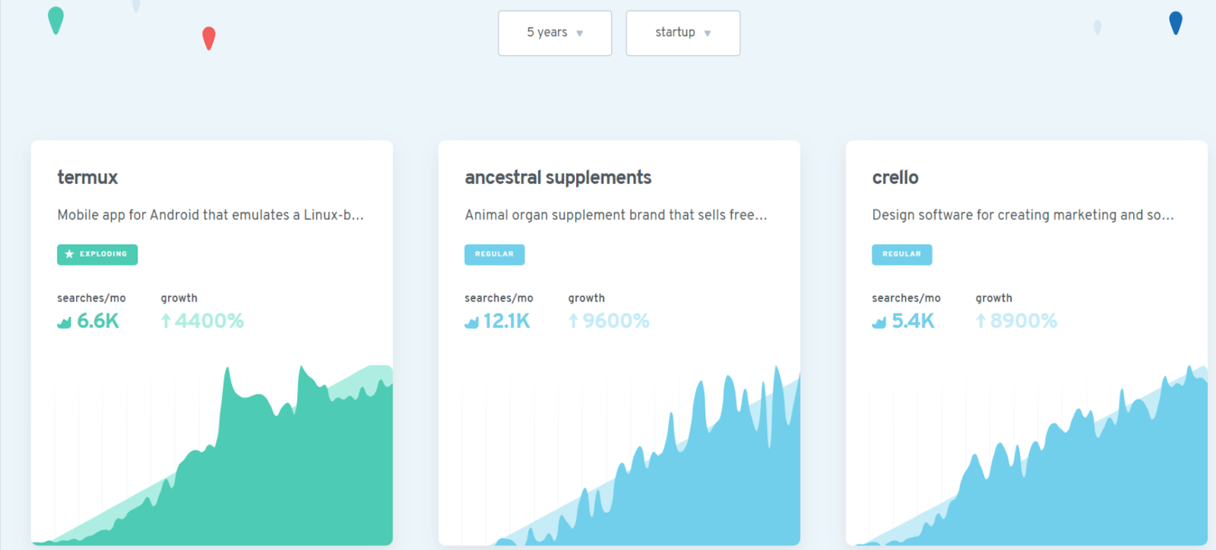Image resolution: width=1216 pixels, height=550 pixels.
Task: Click the up arrow next to 8900% growth
Action: pos(980,321)
